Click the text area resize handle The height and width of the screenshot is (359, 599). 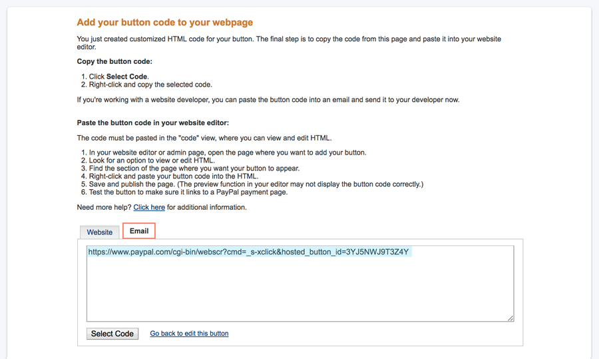[510, 318]
